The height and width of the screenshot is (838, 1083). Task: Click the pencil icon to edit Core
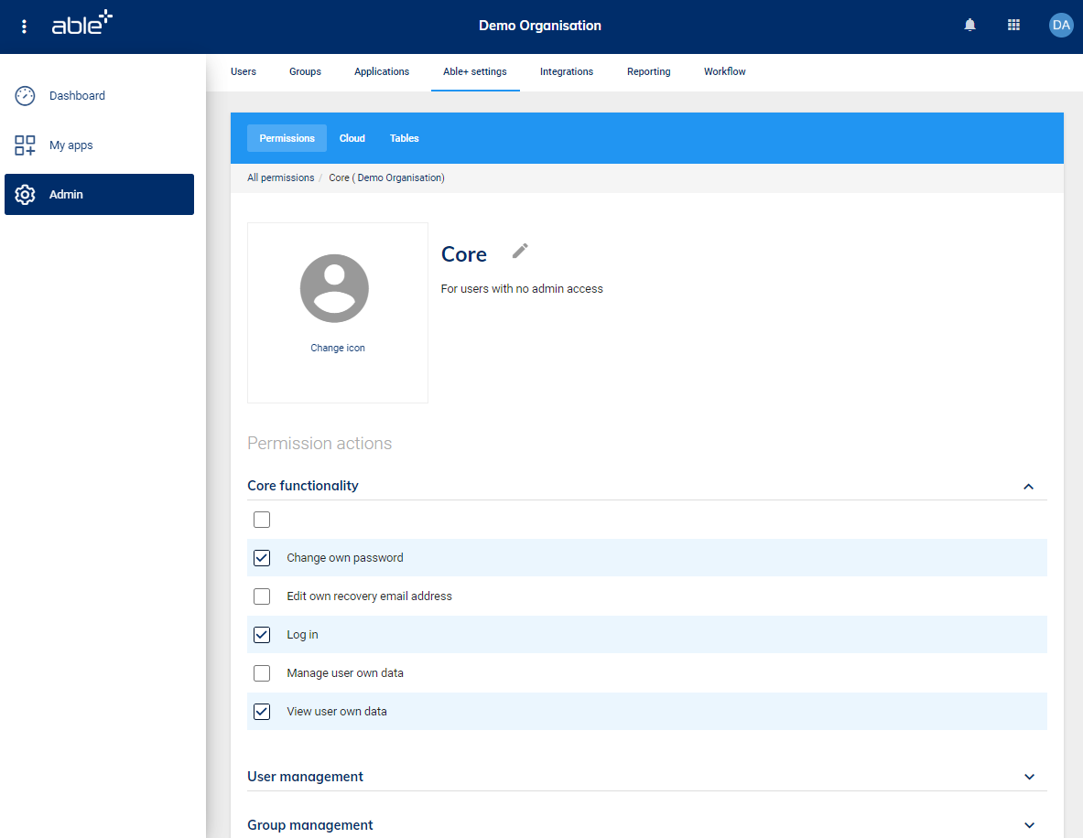520,251
